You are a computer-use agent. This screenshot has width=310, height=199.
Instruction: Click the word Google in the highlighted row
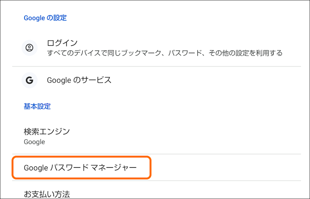36,167
